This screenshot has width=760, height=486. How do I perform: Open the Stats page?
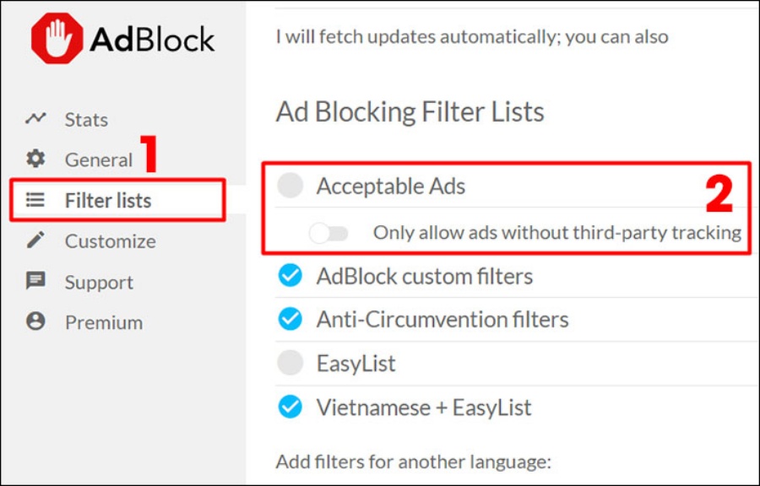(x=86, y=120)
